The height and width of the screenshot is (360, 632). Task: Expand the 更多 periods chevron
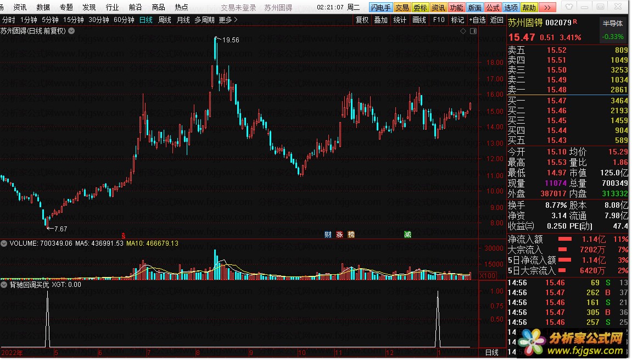pos(236,20)
